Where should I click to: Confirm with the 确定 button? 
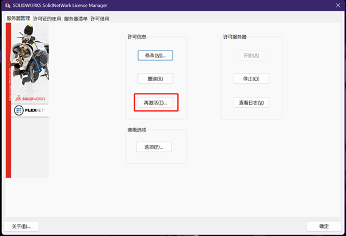pyautogui.click(x=324, y=226)
